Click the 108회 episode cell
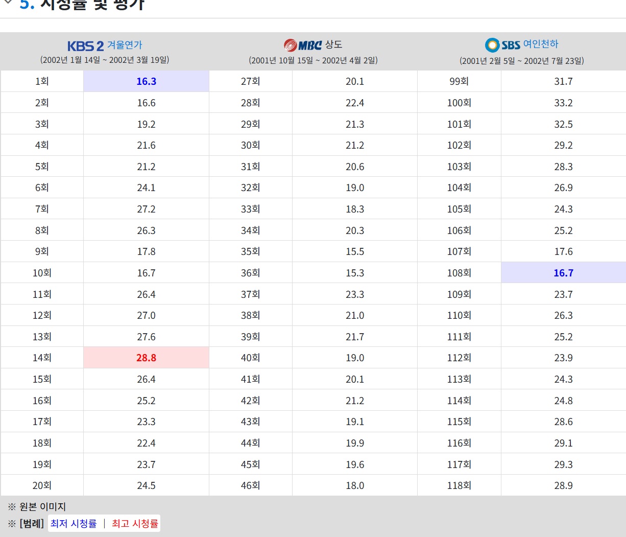This screenshot has width=626, height=537. click(x=459, y=273)
